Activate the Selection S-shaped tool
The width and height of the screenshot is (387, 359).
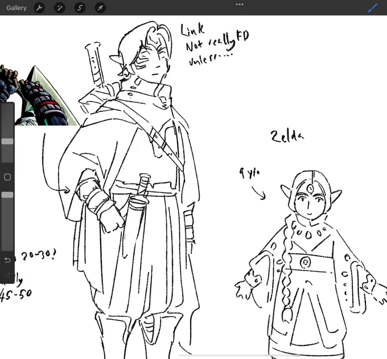tap(80, 8)
